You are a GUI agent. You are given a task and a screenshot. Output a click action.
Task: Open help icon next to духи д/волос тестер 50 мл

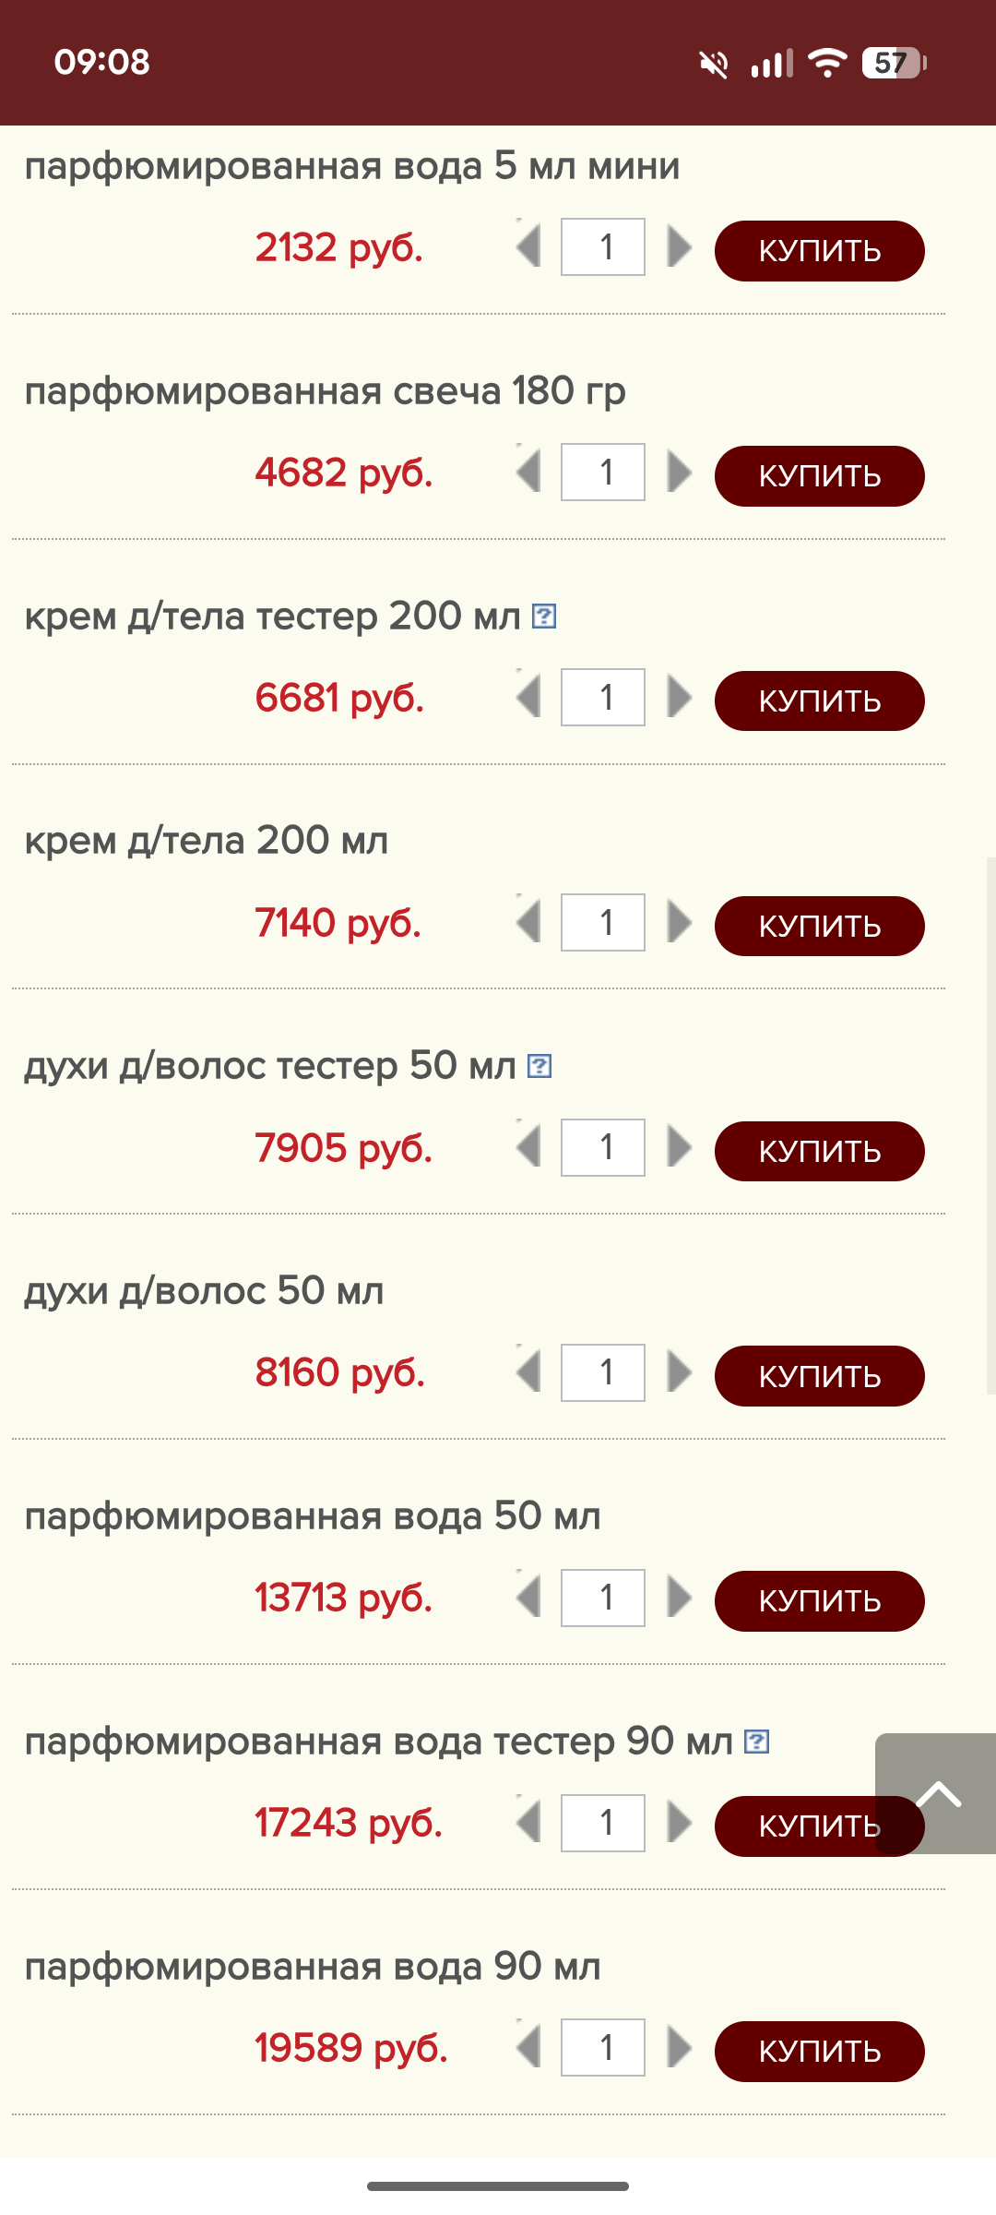(x=539, y=1066)
